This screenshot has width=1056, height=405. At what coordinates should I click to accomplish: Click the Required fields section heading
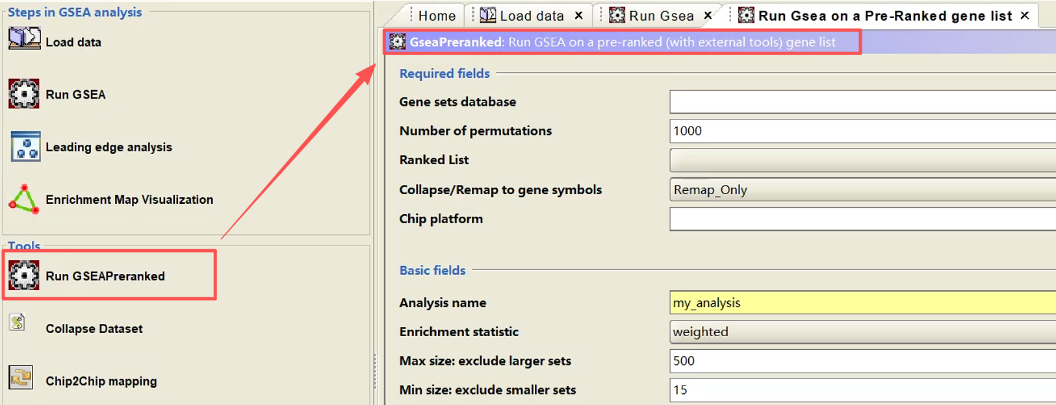[x=444, y=73]
